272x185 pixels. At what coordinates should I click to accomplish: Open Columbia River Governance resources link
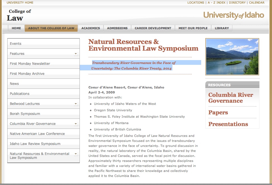[230, 98]
